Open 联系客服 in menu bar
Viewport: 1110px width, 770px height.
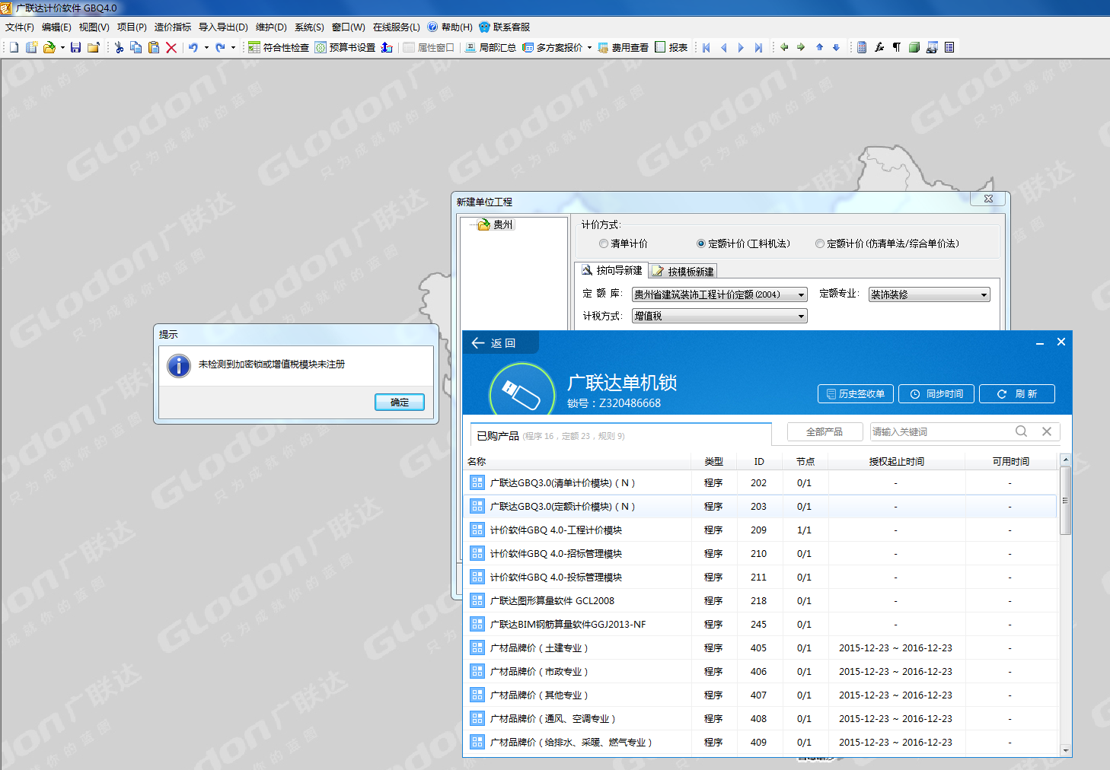pyautogui.click(x=504, y=27)
